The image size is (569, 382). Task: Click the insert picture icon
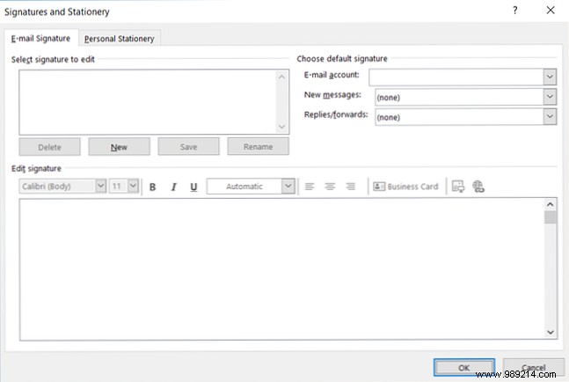coord(458,187)
